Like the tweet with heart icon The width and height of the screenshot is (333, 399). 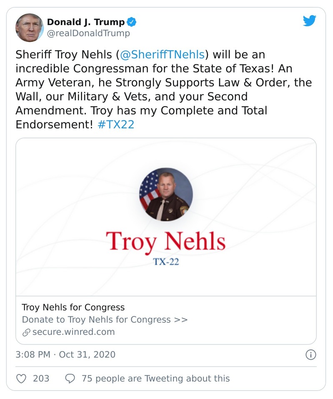point(21,379)
